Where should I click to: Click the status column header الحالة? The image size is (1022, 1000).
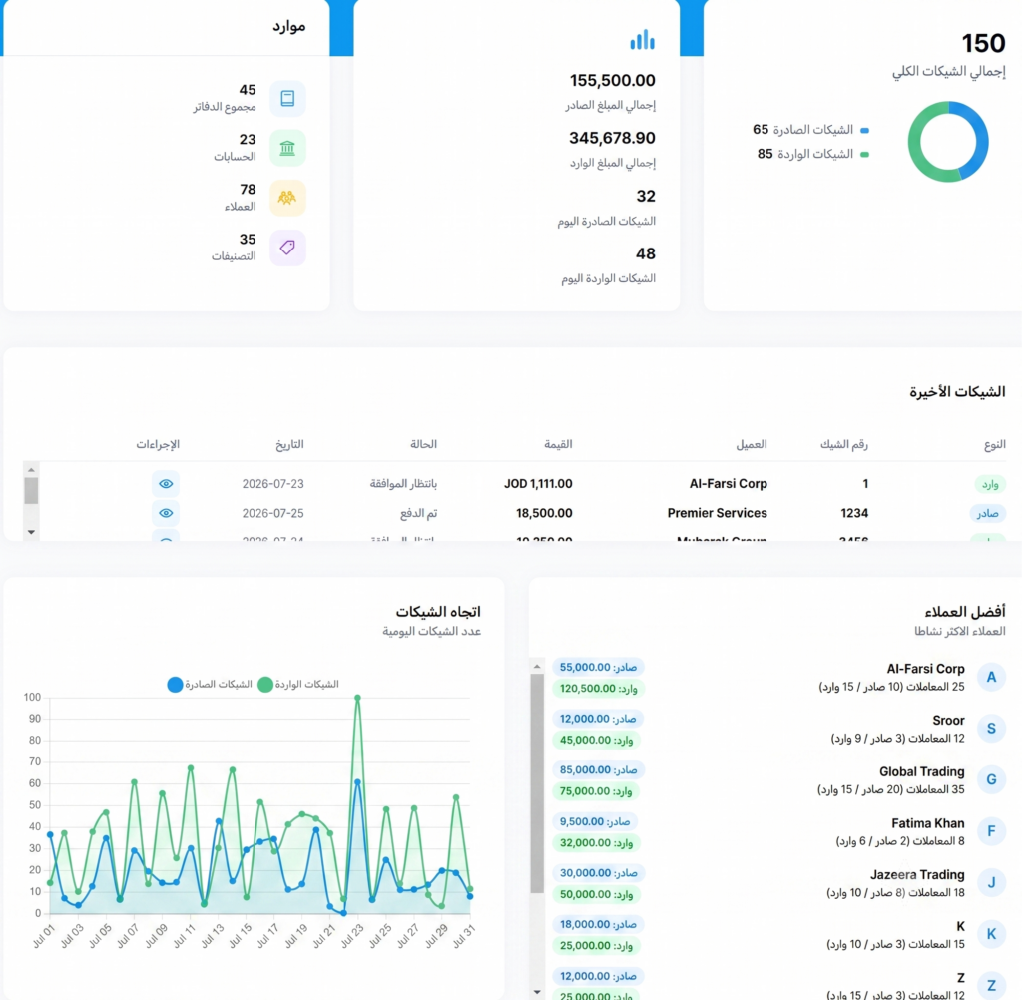coord(423,444)
